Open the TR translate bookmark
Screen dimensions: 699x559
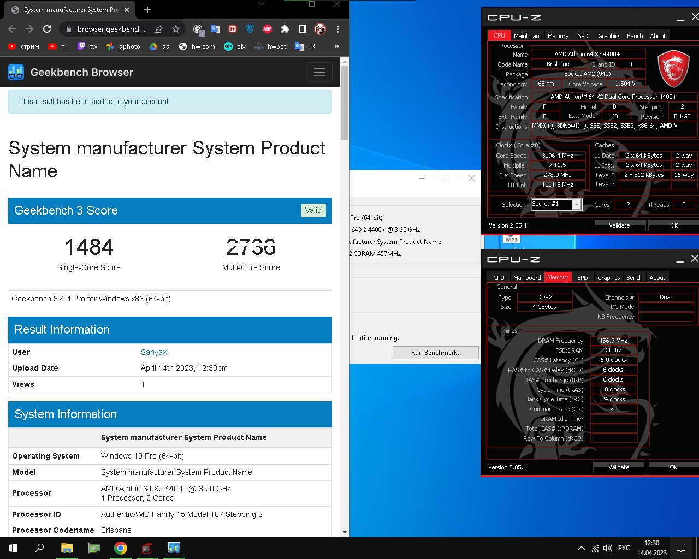click(x=305, y=46)
